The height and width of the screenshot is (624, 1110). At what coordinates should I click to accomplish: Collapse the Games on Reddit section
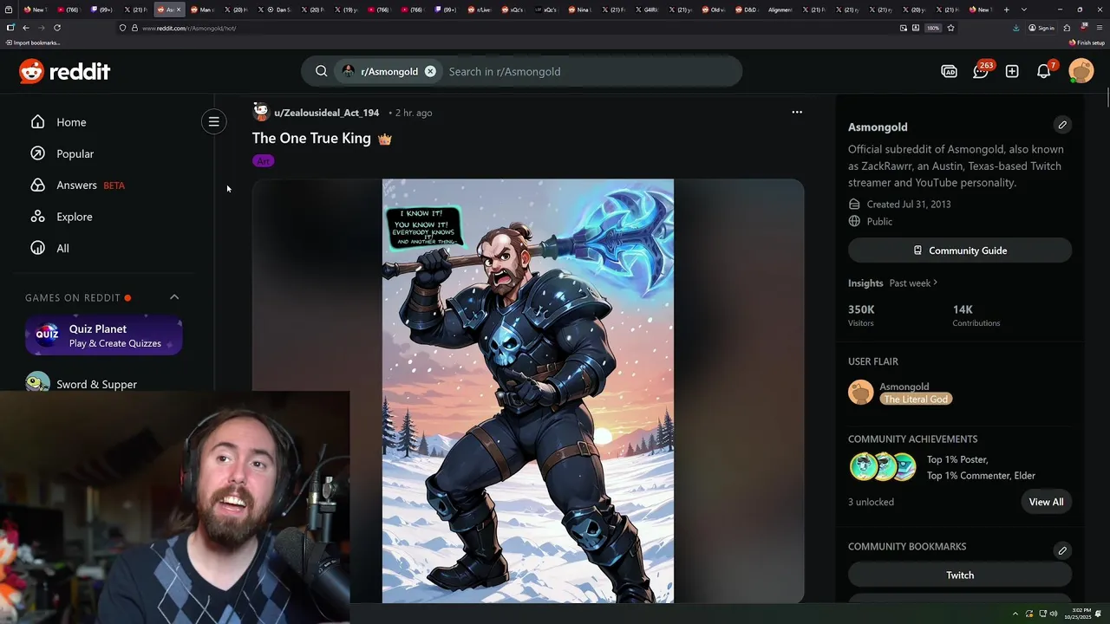point(174,297)
